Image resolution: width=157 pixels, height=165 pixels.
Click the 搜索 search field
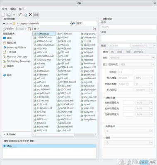point(87,24)
